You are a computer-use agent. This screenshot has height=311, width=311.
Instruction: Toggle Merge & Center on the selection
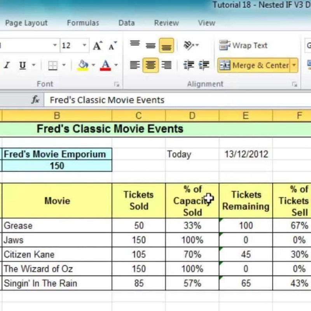pos(255,65)
